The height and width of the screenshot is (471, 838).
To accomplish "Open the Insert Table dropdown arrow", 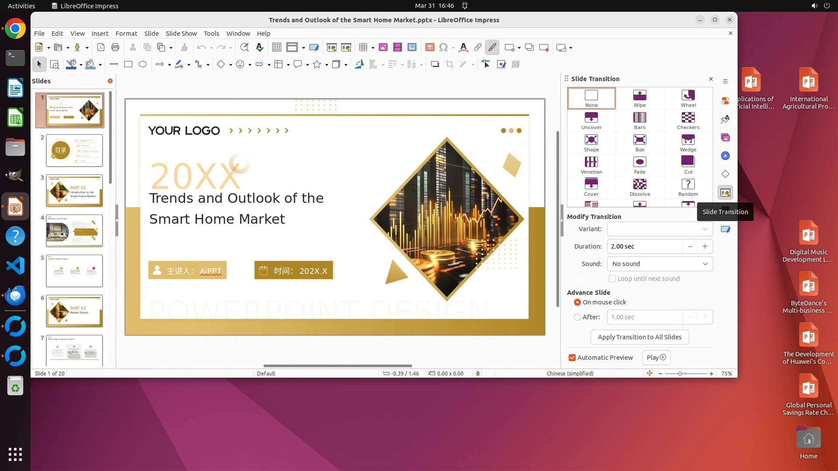I will [373, 48].
